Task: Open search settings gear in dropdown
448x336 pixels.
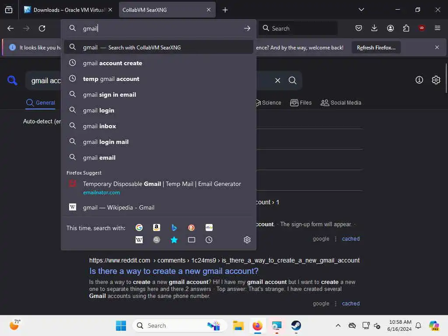Action: coord(247,240)
